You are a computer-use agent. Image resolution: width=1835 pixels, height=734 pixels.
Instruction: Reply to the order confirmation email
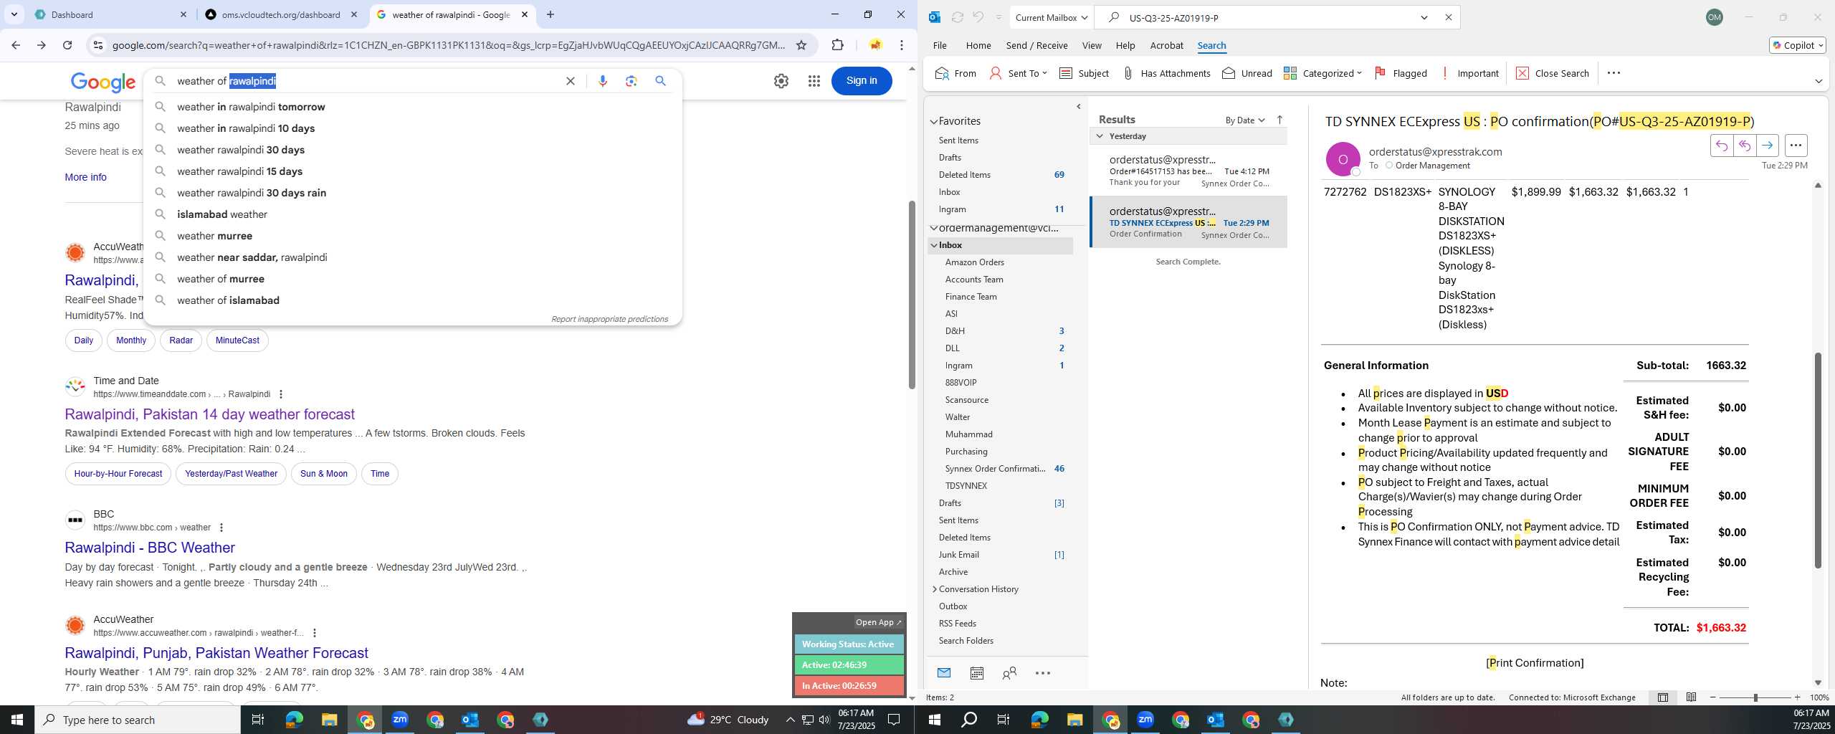tap(1722, 146)
